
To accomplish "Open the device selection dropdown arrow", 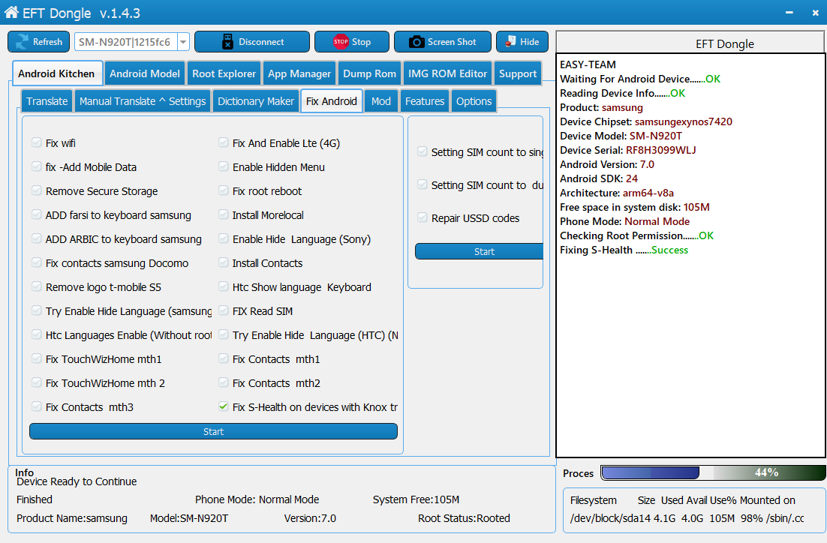I will tap(183, 42).
